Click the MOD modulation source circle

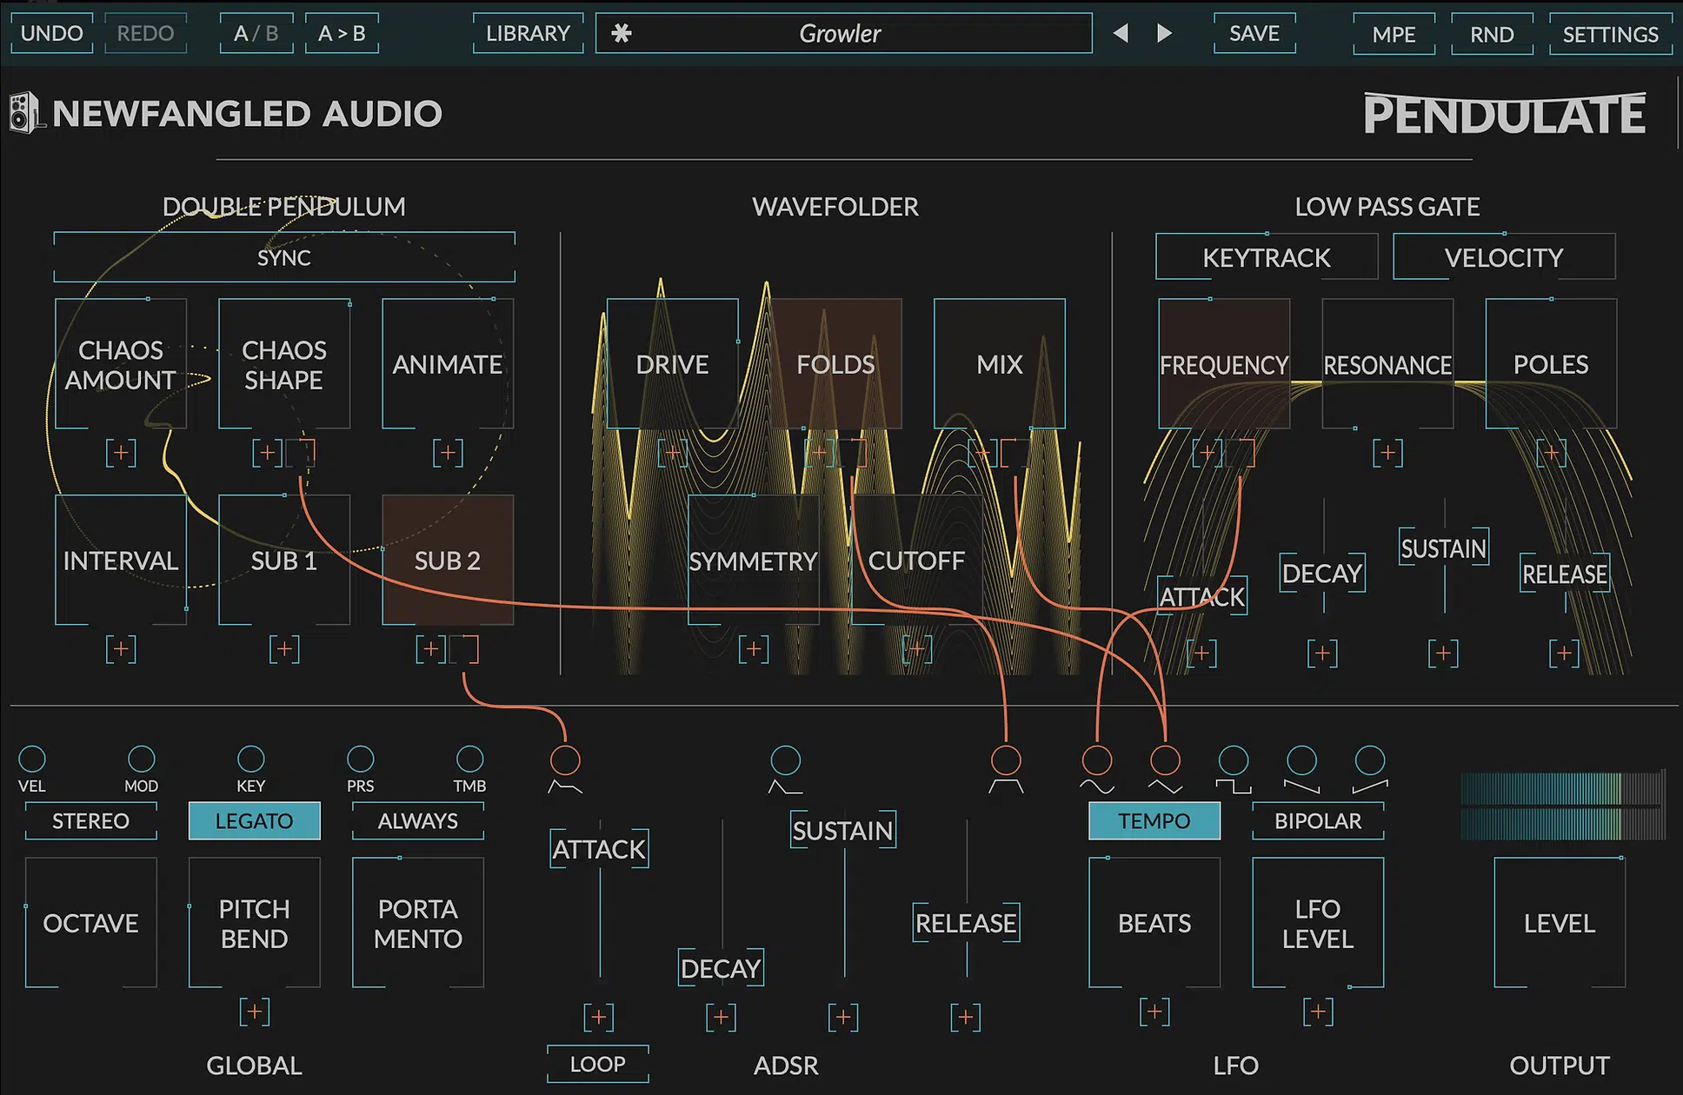[142, 759]
